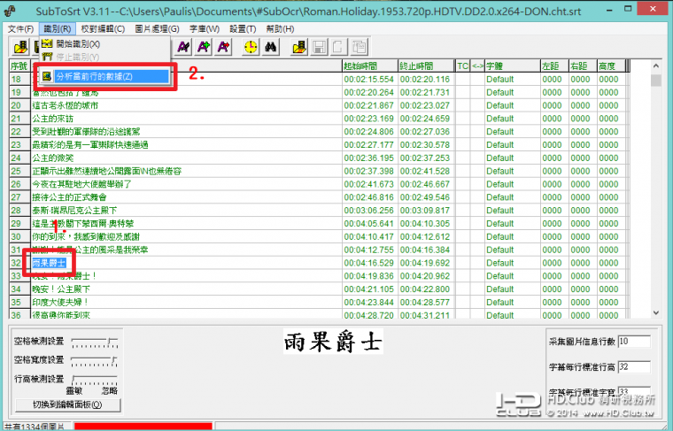673x431 pixels.
Task: Click 字幕每行標准字寬 input field
Action: (x=634, y=391)
